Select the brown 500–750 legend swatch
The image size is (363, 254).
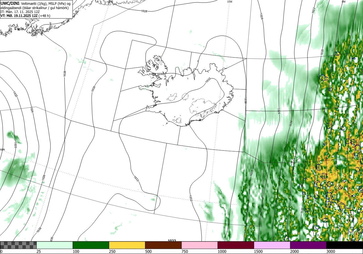(163, 245)
